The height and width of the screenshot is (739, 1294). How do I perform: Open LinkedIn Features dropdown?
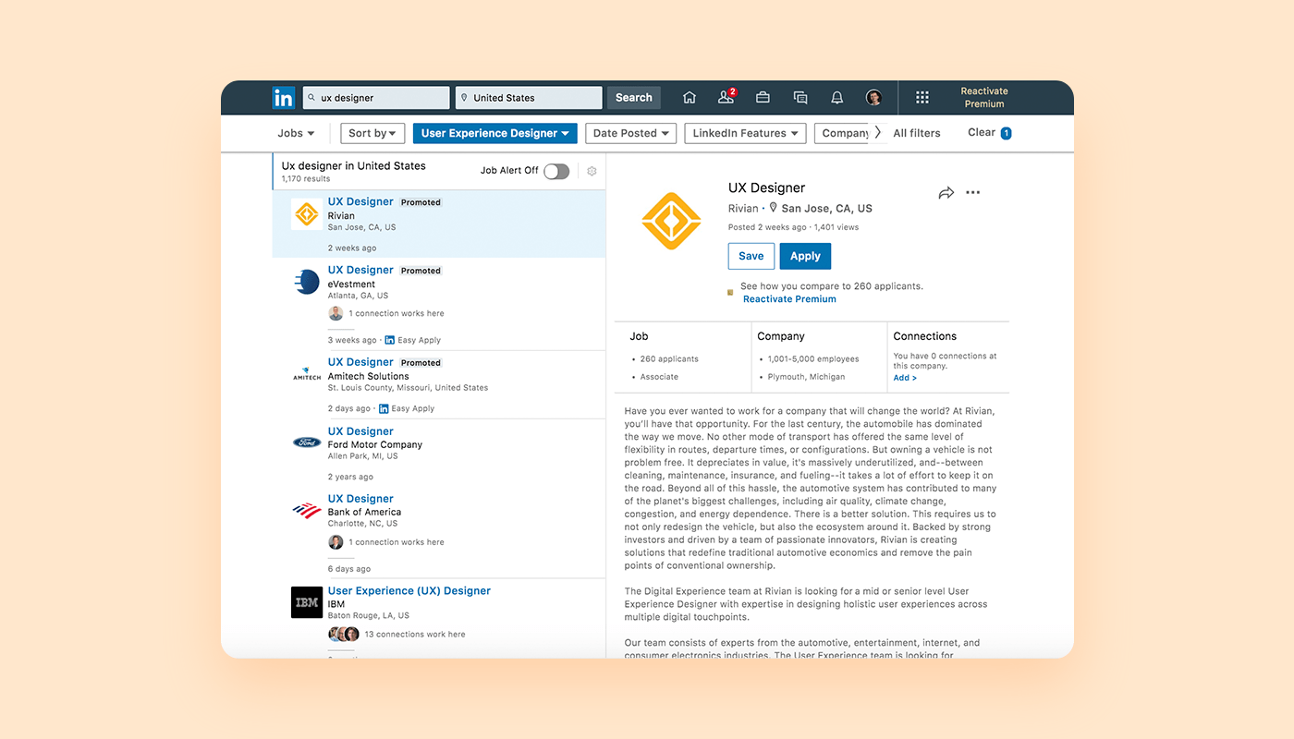(x=745, y=133)
